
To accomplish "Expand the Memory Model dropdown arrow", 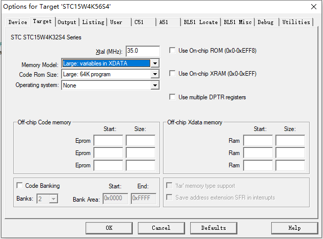I will (155, 63).
